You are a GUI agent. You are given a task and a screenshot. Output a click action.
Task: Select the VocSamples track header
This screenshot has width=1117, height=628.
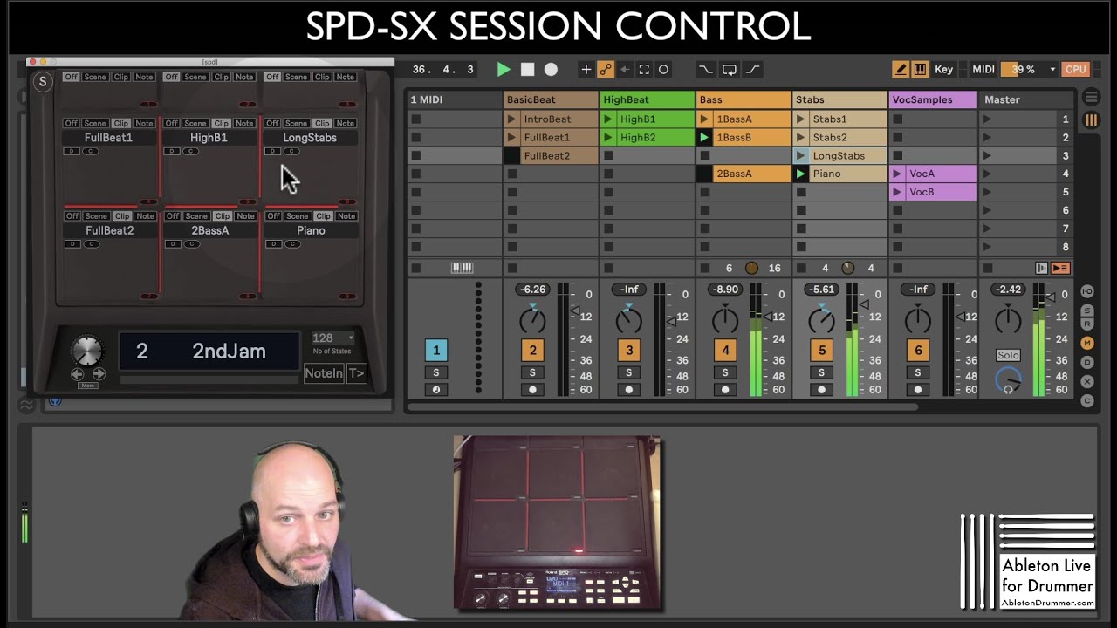933,99
